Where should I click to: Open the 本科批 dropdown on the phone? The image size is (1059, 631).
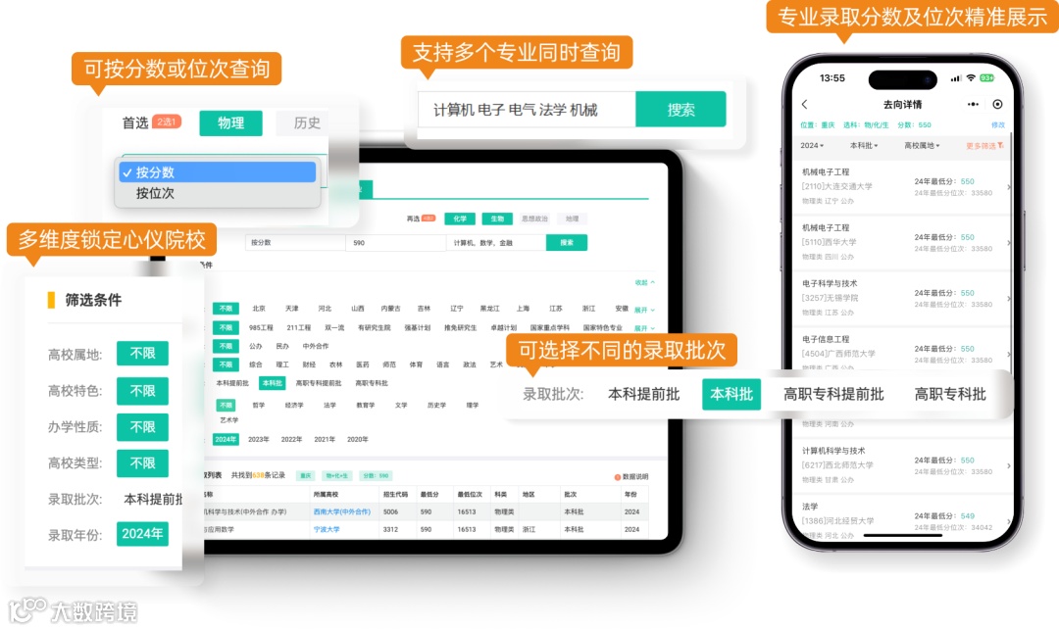[x=864, y=145]
